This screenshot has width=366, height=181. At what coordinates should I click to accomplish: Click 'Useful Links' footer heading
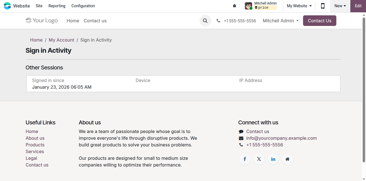[x=41, y=122]
